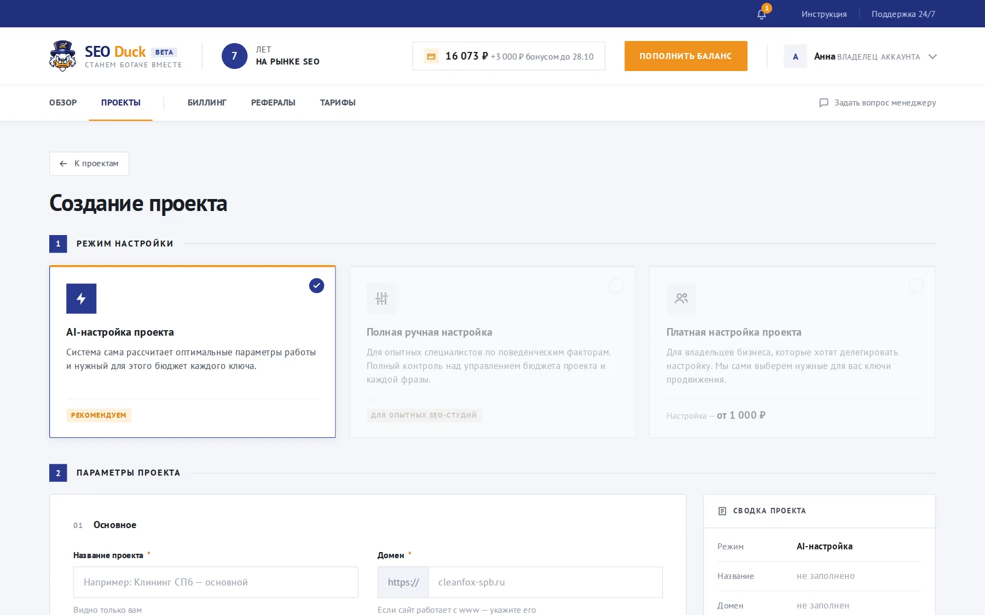Click the sliders manual-setup icon
The height and width of the screenshot is (615, 985).
(381, 298)
